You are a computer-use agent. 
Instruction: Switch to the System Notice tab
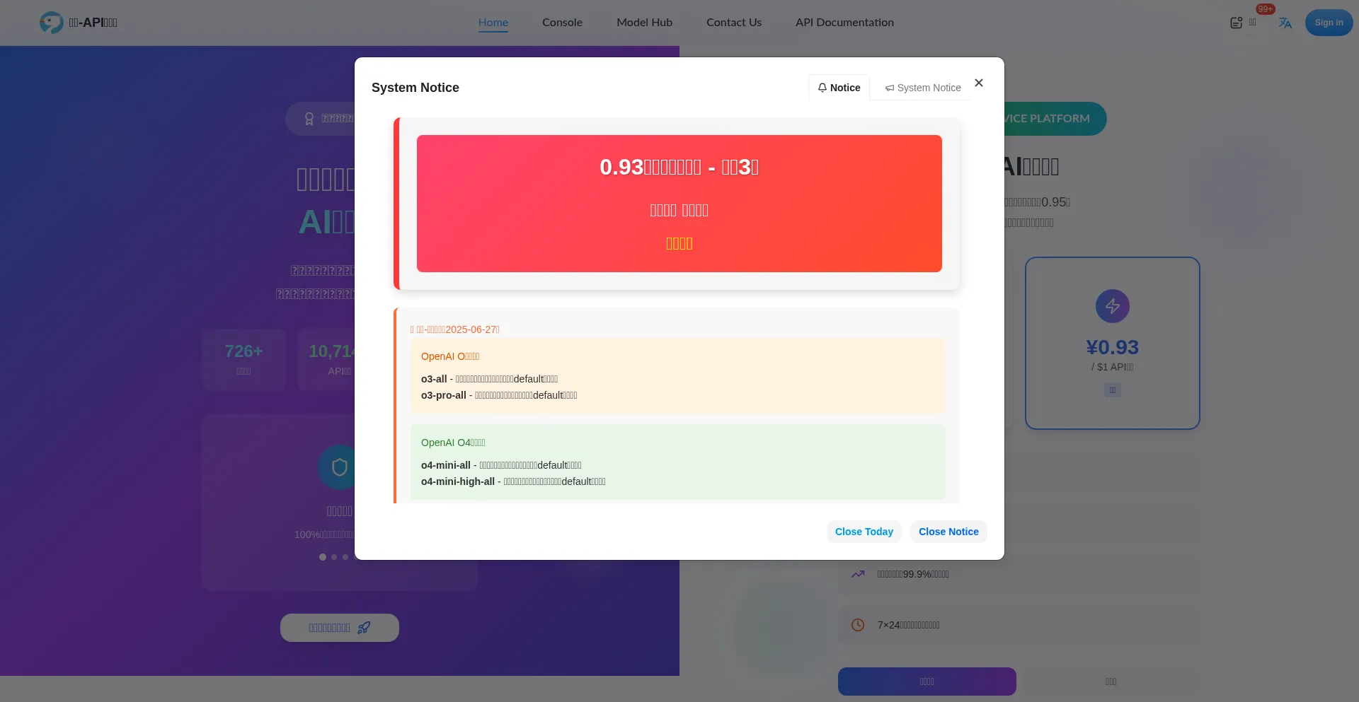click(923, 88)
